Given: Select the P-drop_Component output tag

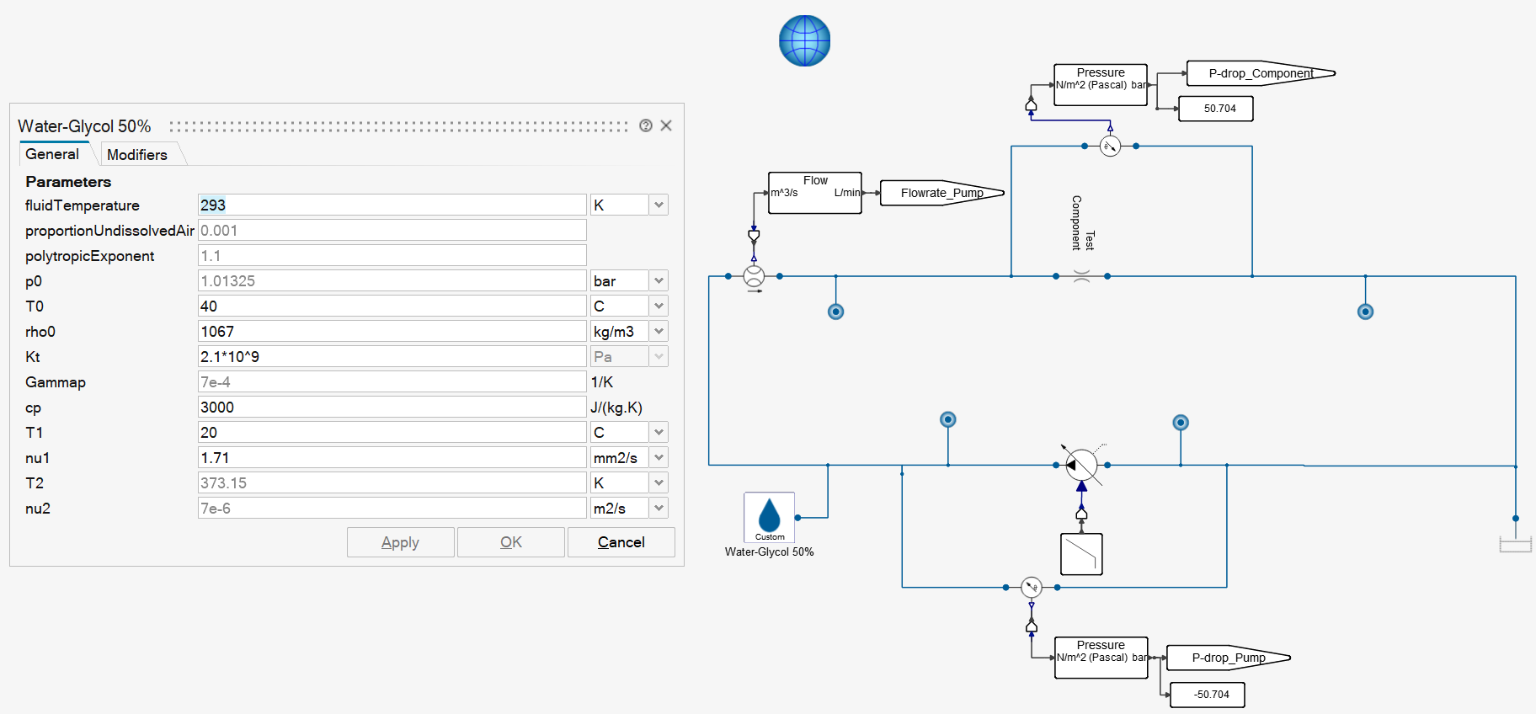Looking at the screenshot, I should click(x=1261, y=73).
